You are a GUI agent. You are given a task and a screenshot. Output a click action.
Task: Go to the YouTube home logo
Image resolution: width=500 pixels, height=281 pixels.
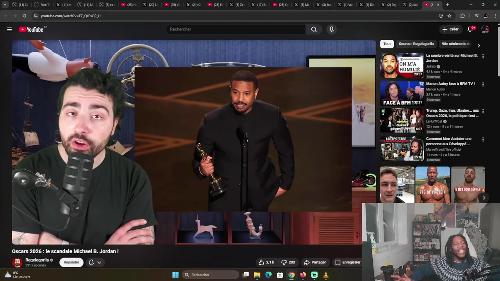point(31,29)
